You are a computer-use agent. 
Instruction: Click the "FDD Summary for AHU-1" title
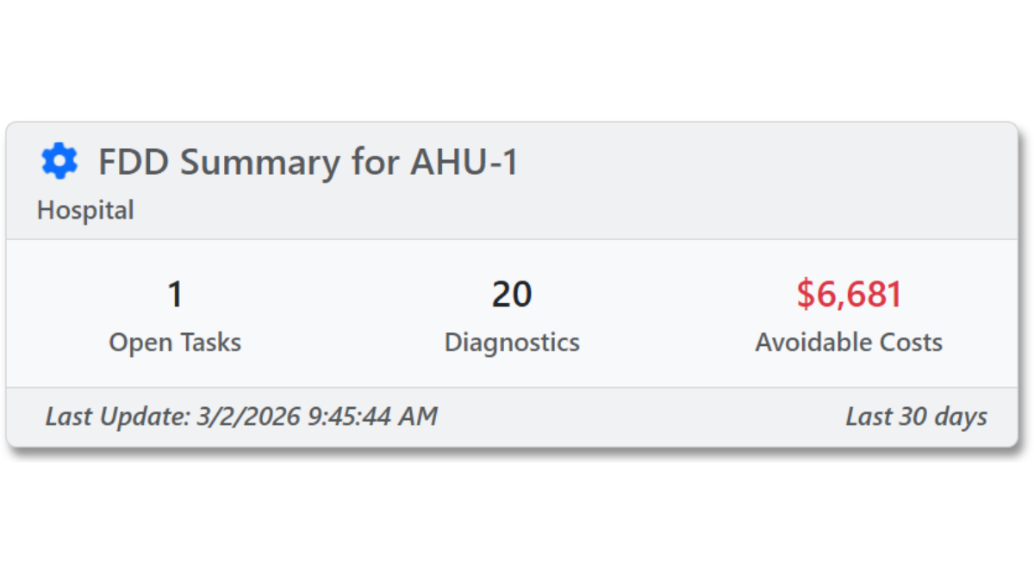308,162
